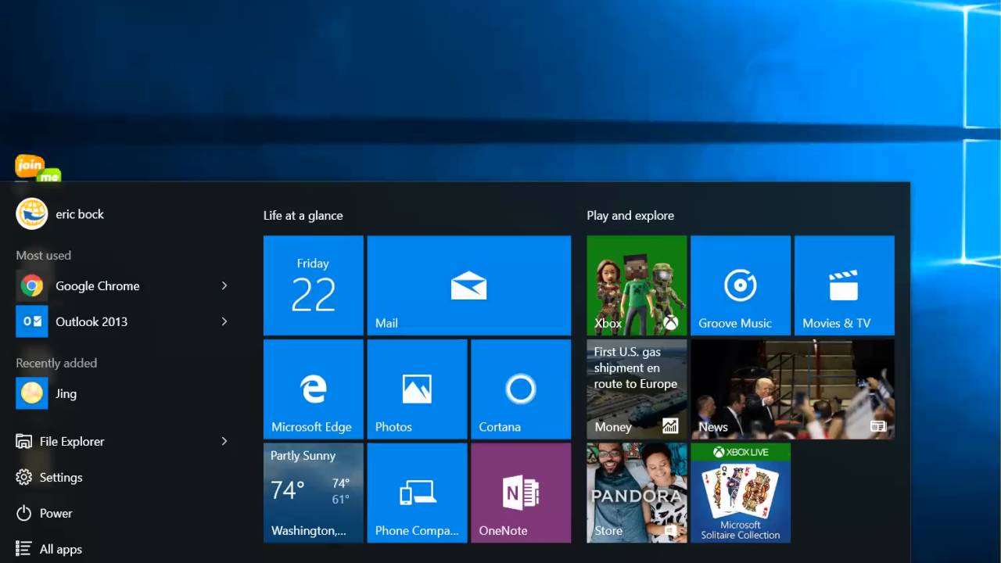The width and height of the screenshot is (1001, 563).
Task: Launch Microsoft Edge tile
Action: pyautogui.click(x=313, y=389)
